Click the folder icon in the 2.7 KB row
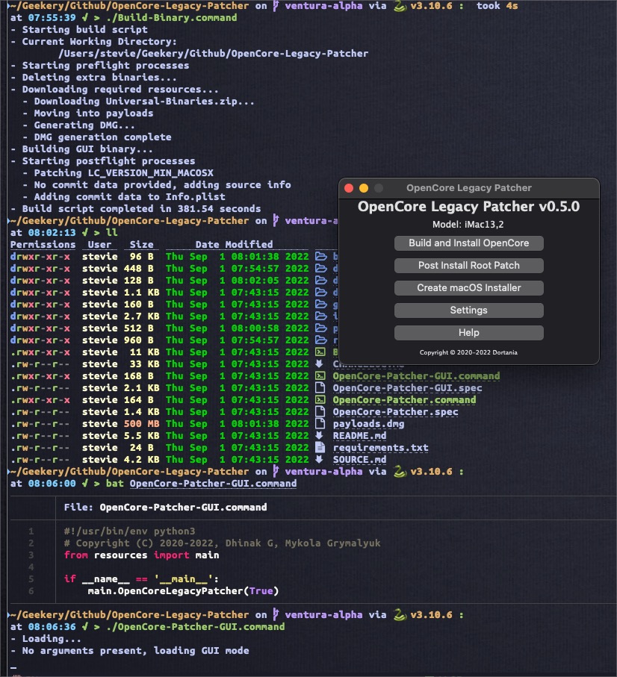The height and width of the screenshot is (677, 617). [x=320, y=316]
